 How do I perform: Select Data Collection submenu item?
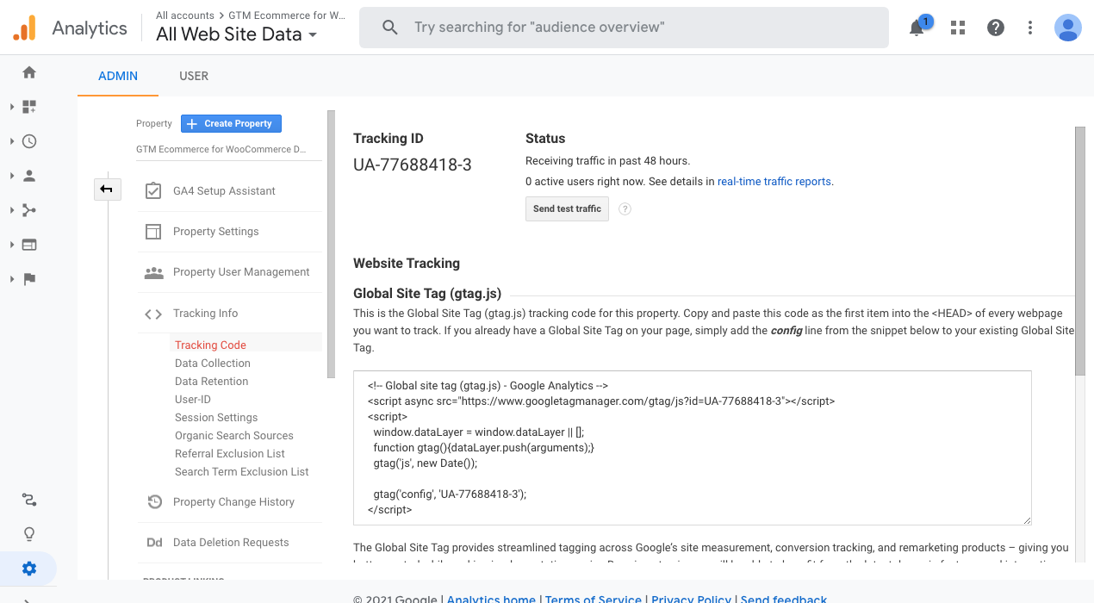coord(213,364)
